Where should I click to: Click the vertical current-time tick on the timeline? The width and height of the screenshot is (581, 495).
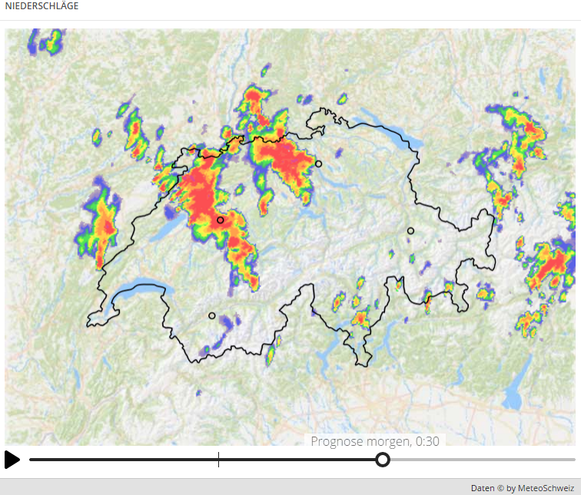(x=218, y=460)
